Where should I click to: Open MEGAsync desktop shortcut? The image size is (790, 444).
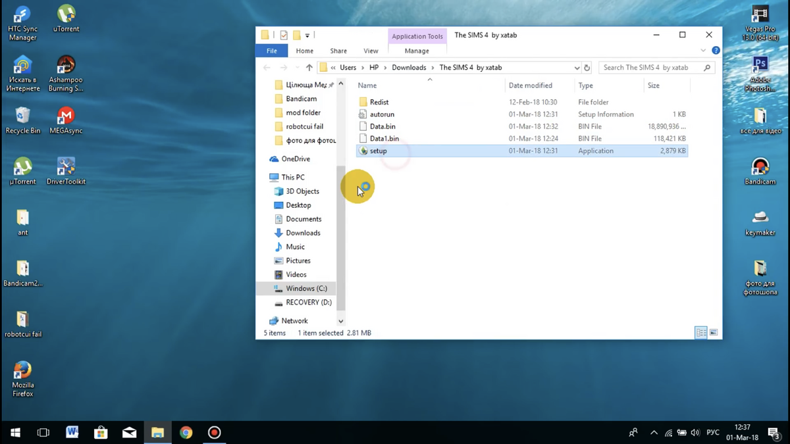[x=65, y=120]
